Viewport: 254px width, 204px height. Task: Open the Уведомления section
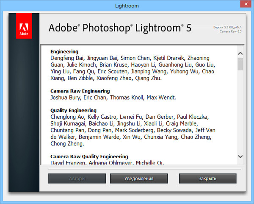pos(139,179)
